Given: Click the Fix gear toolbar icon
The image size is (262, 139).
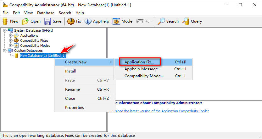Looking at the screenshot, I should click(71, 21).
